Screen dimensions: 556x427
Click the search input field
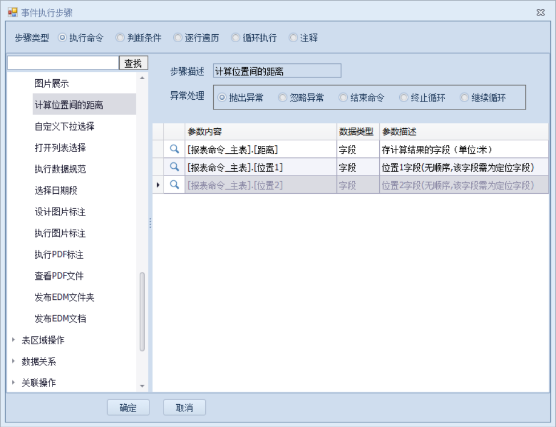click(63, 63)
